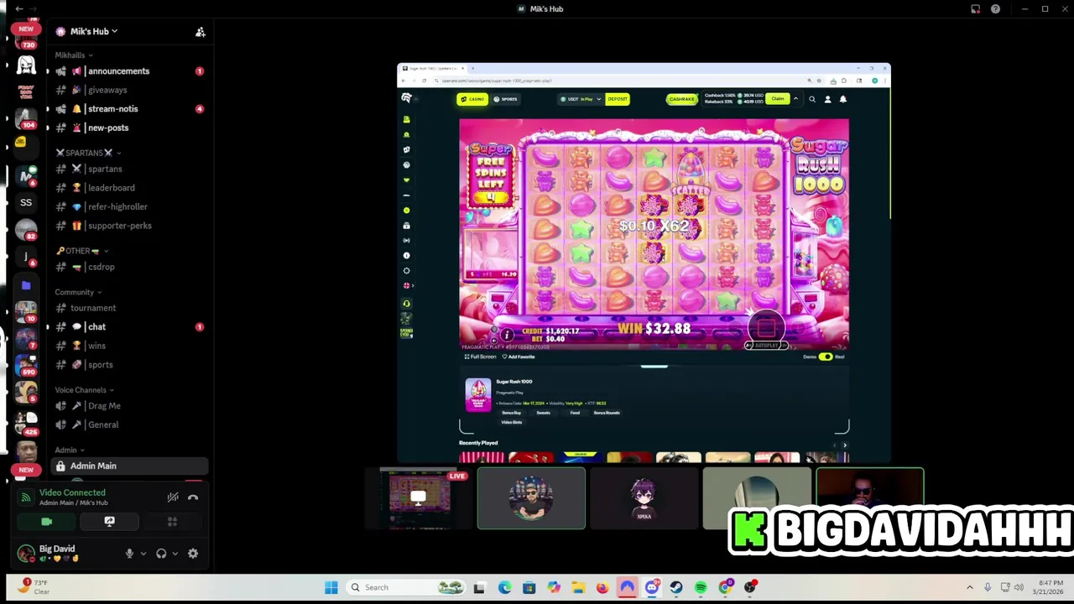Open the SS server in server list
The width and height of the screenshot is (1074, 604).
[x=26, y=202]
